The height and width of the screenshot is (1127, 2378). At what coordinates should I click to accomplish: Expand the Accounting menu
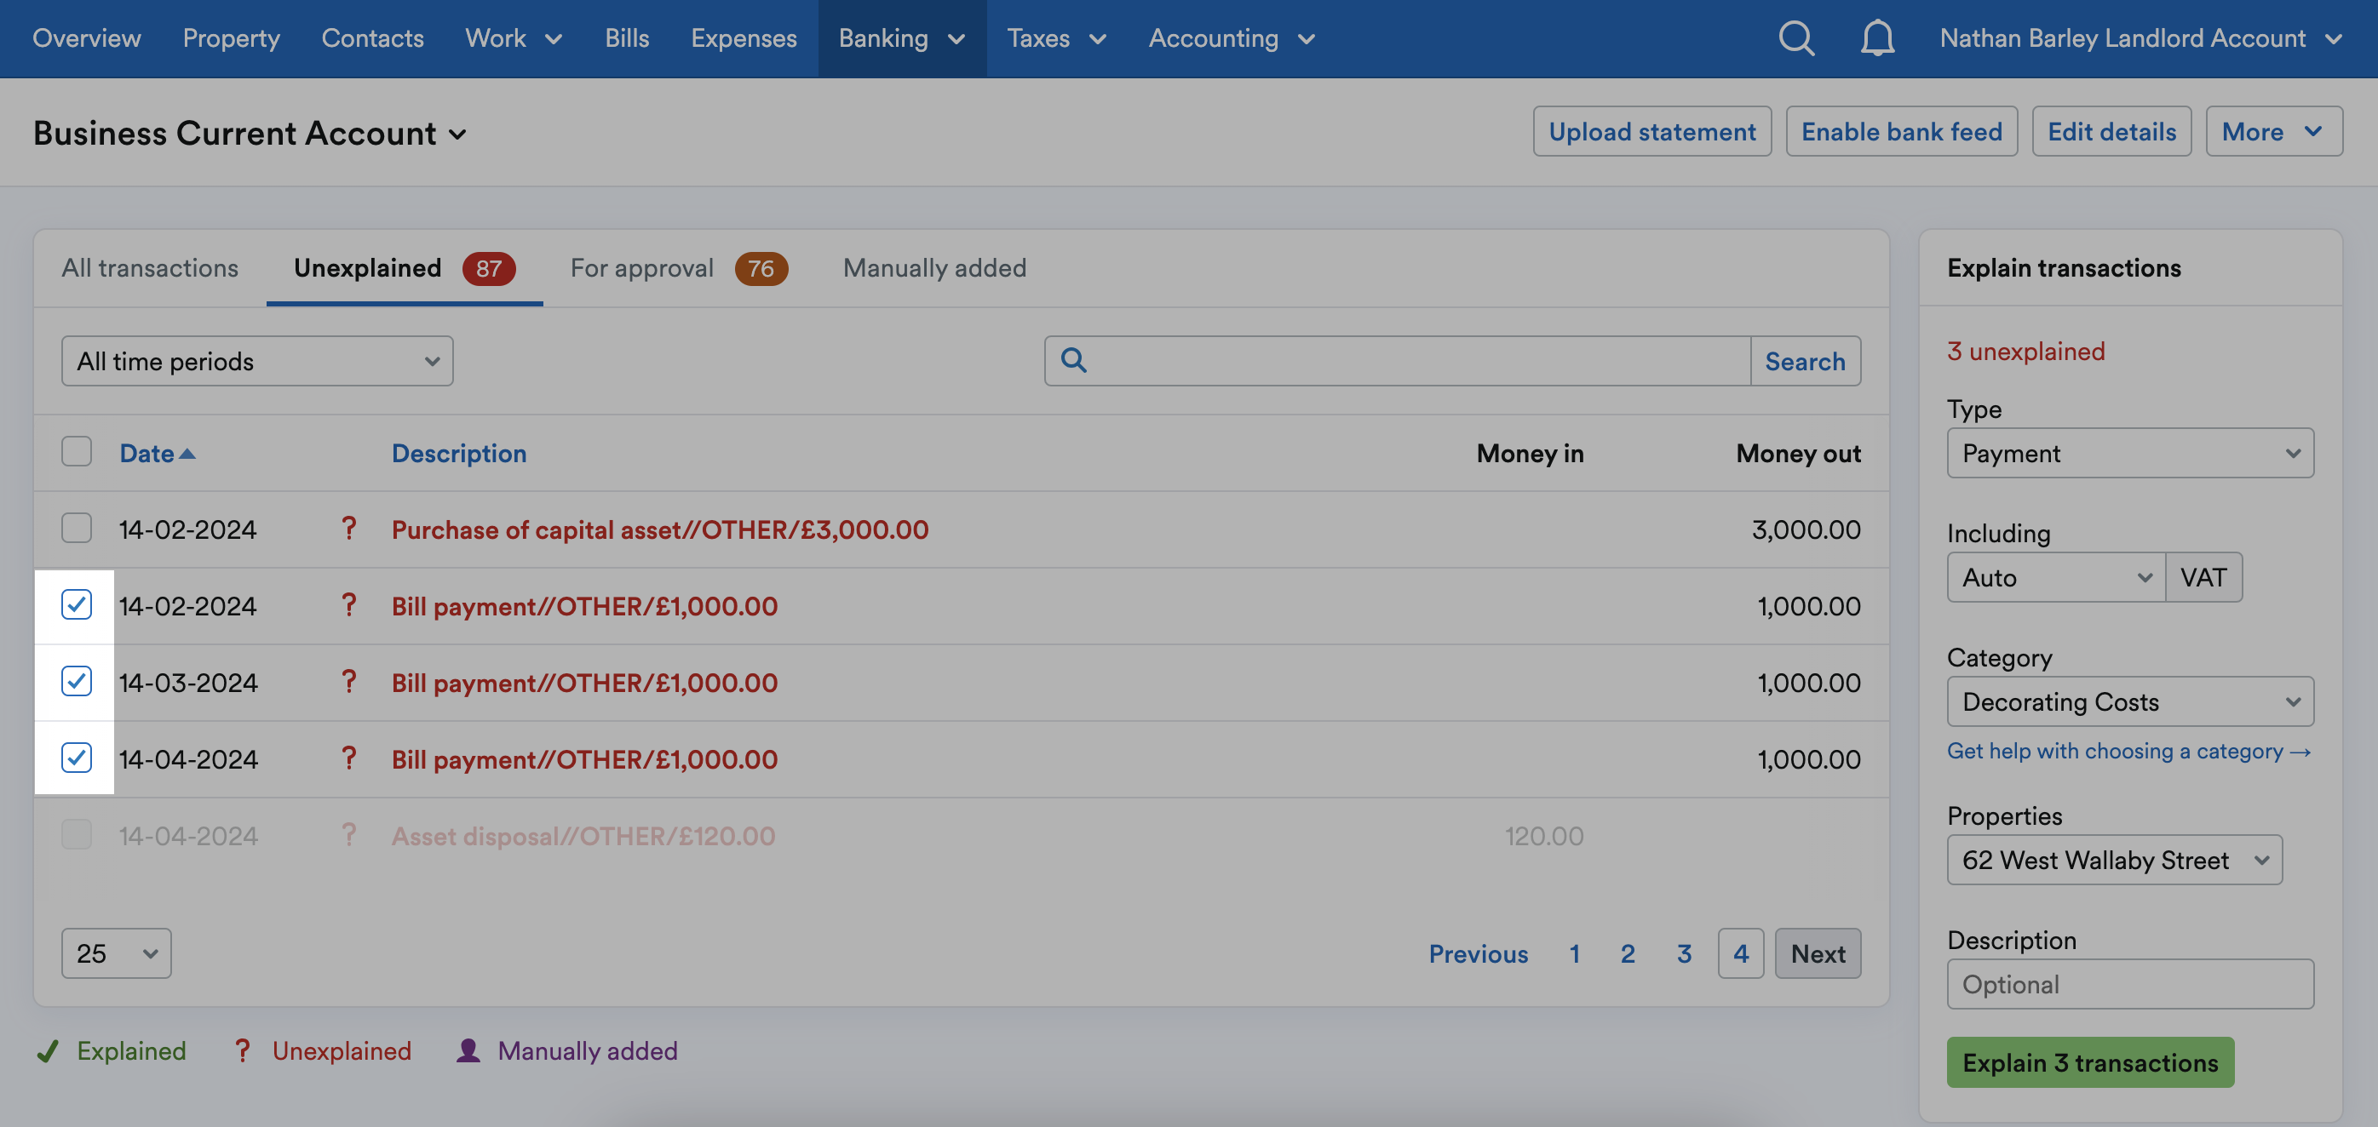click(x=1232, y=39)
